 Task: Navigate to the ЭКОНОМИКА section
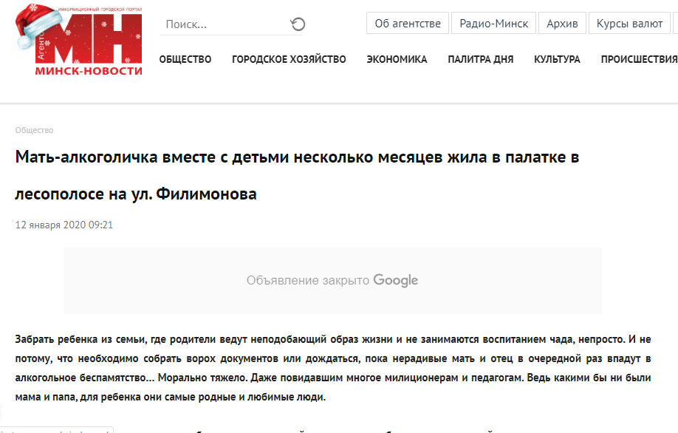coord(397,59)
